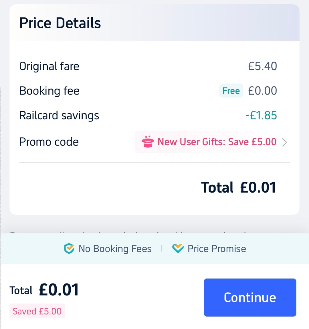Click the No Booking Fees shield icon

(69, 248)
